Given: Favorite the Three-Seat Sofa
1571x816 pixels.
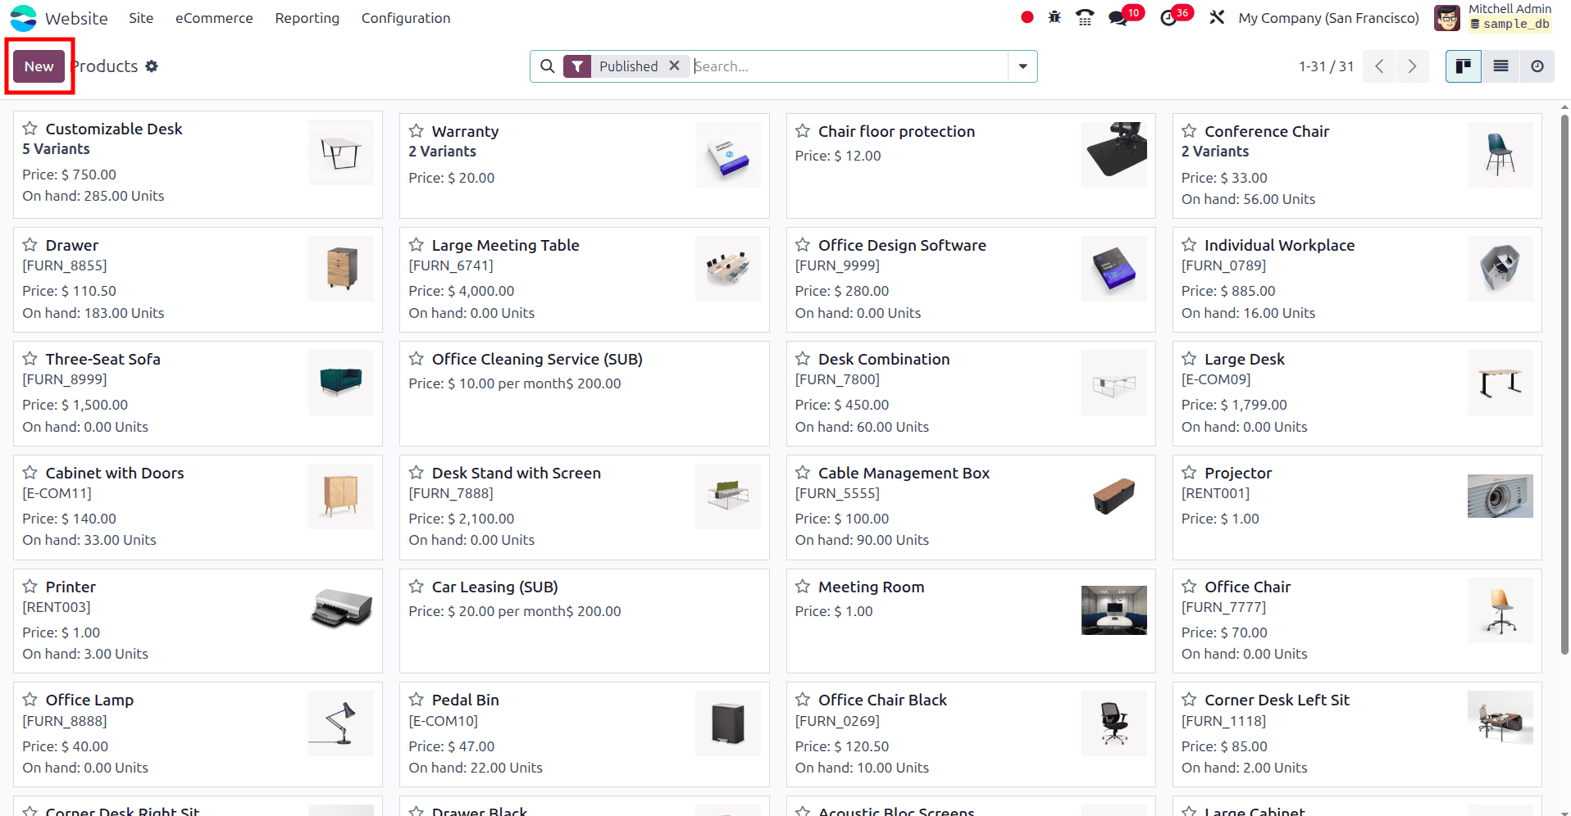Looking at the screenshot, I should coord(30,359).
